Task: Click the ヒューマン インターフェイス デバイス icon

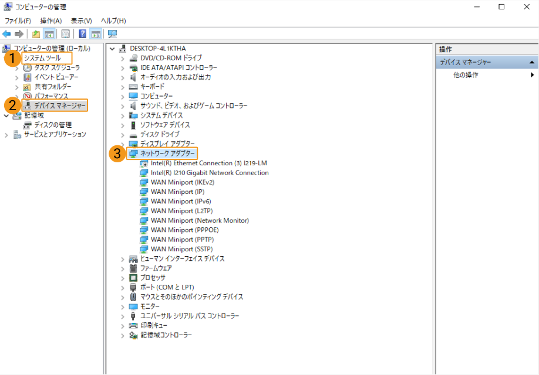Action: tap(133, 259)
